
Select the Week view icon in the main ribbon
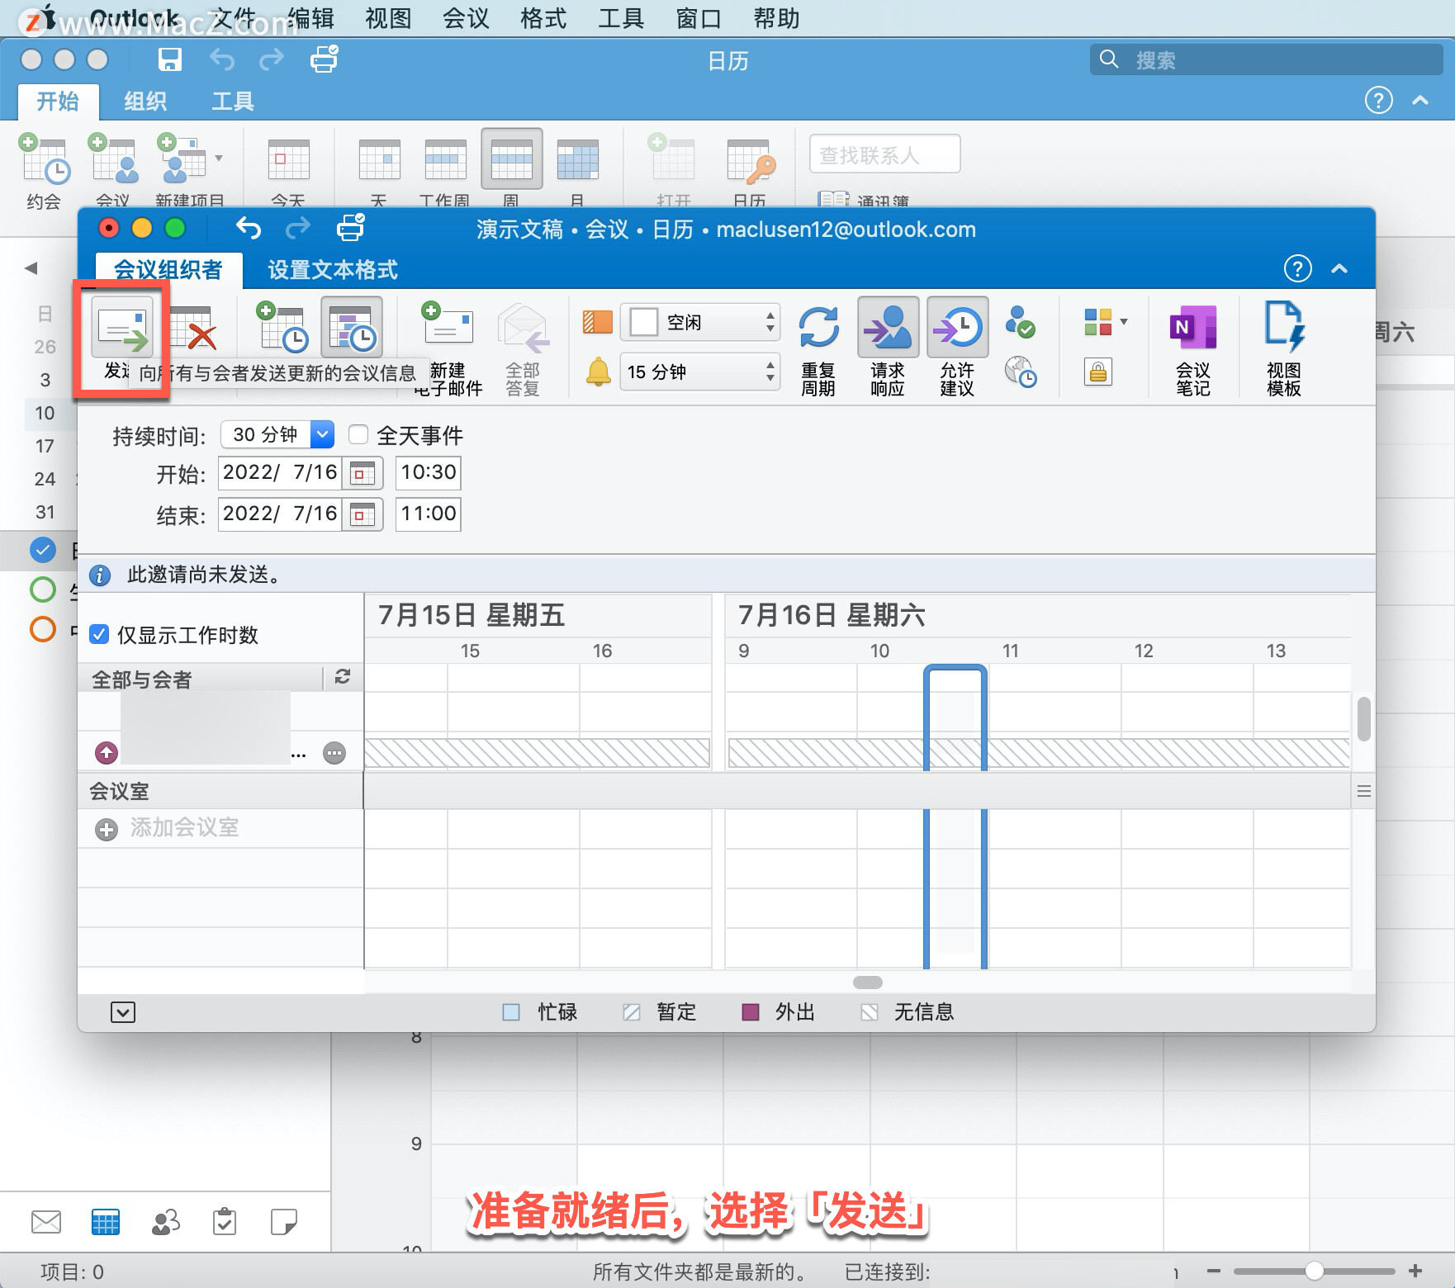(x=511, y=159)
